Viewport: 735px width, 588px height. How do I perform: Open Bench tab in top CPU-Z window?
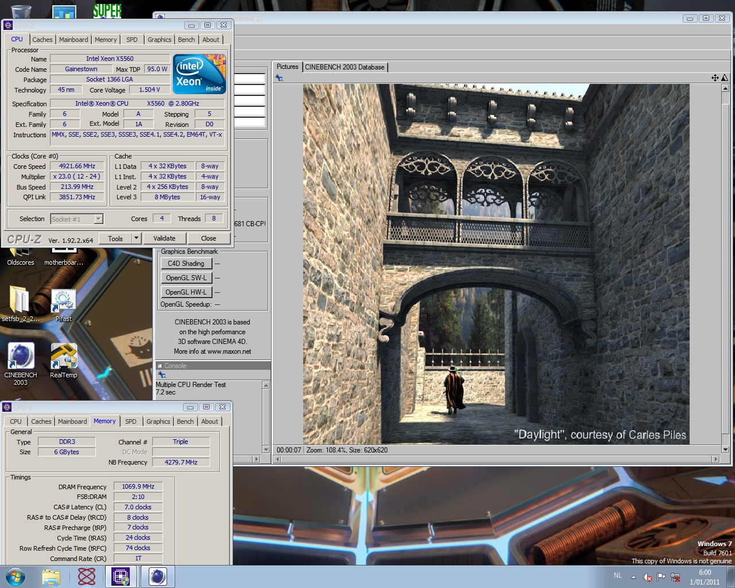[x=187, y=40]
